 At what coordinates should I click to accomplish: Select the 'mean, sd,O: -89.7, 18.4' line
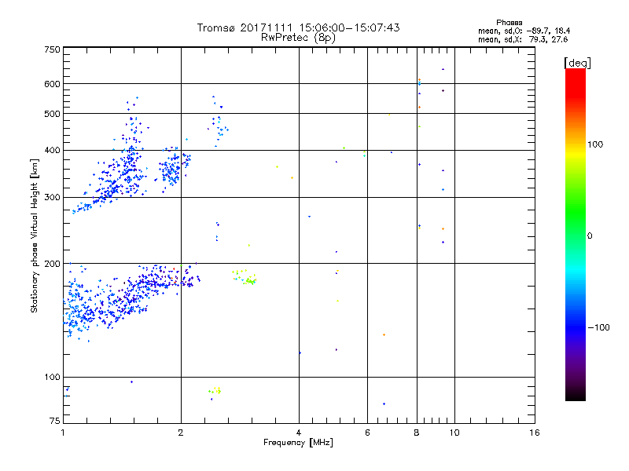click(524, 31)
